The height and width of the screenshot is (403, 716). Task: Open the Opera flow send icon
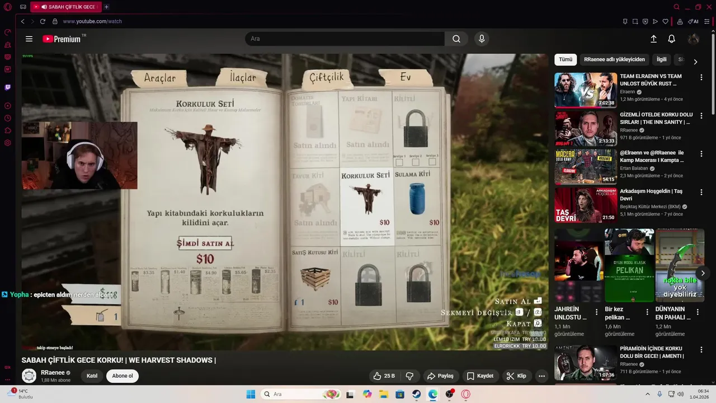click(655, 21)
